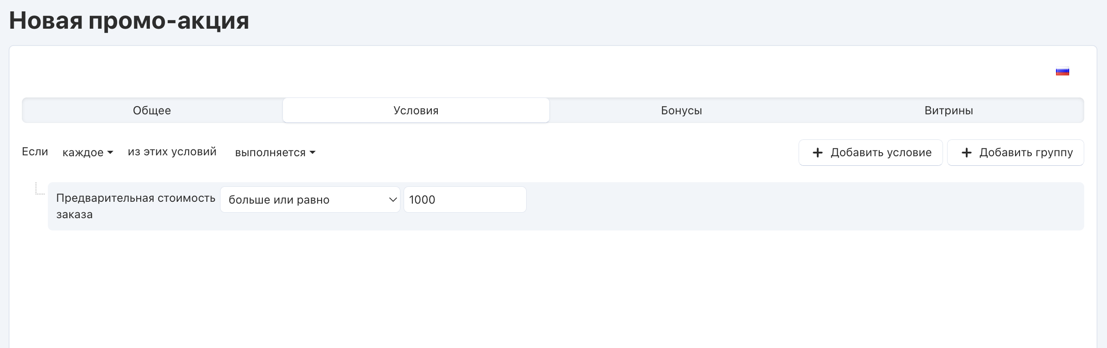1107x348 pixels.
Task: Focus the 1000 value input field
Action: click(465, 200)
